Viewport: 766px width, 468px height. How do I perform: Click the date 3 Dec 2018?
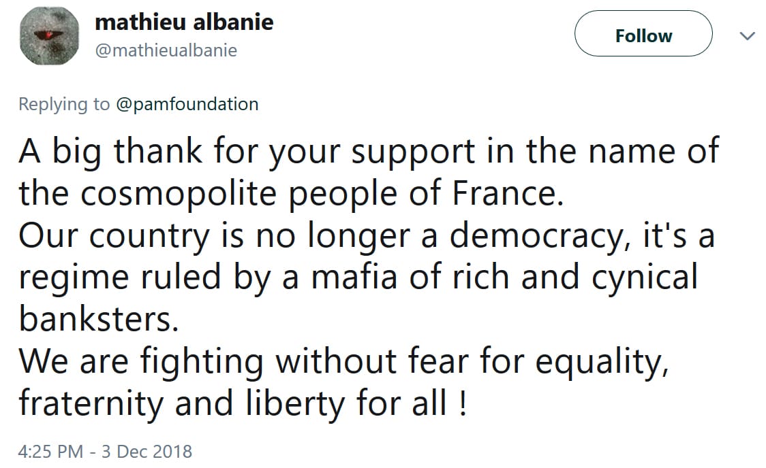coord(147,452)
